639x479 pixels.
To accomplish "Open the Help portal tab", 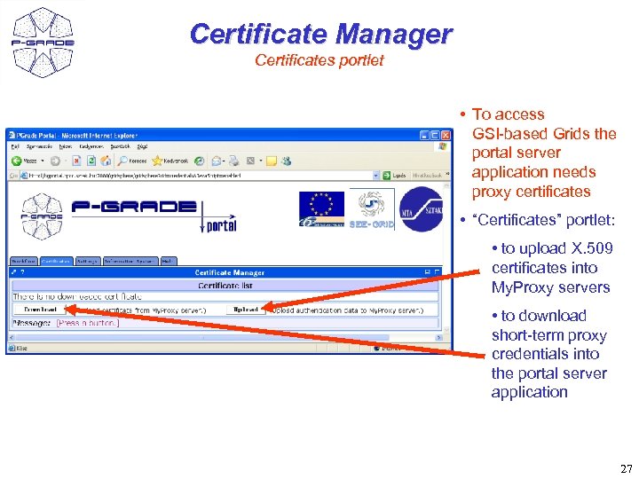I will [x=169, y=261].
